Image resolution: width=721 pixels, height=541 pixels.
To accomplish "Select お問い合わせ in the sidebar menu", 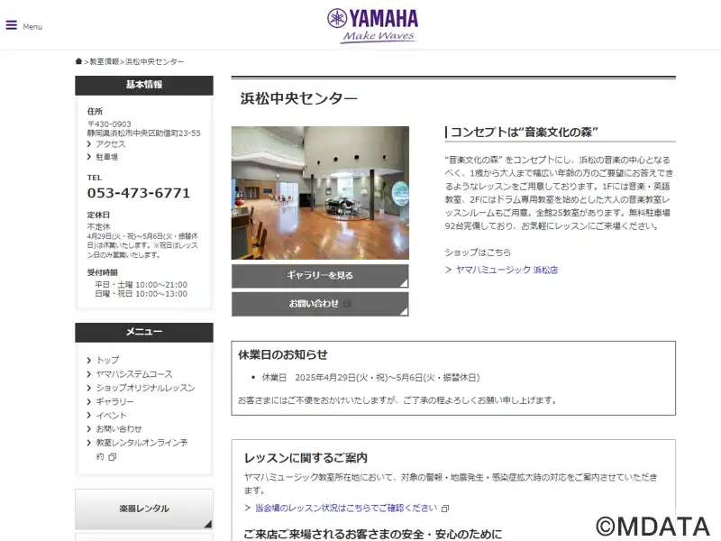I will coord(119,429).
